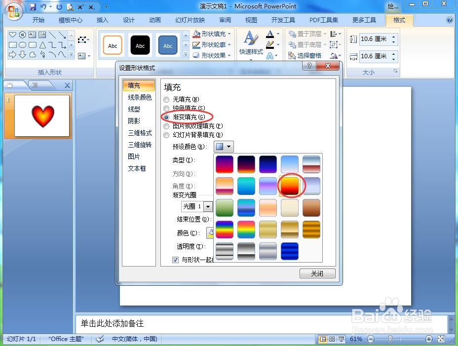The width and height of the screenshot is (458, 346).
Task: Select 三维旋转 category in dialog
Action: coord(140,145)
